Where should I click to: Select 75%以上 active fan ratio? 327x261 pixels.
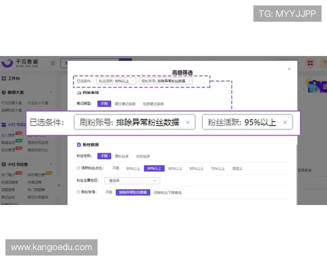(217, 169)
